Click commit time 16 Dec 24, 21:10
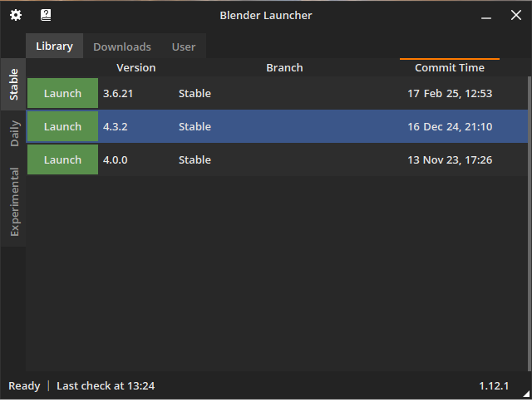This screenshot has width=532, height=402. click(450, 127)
